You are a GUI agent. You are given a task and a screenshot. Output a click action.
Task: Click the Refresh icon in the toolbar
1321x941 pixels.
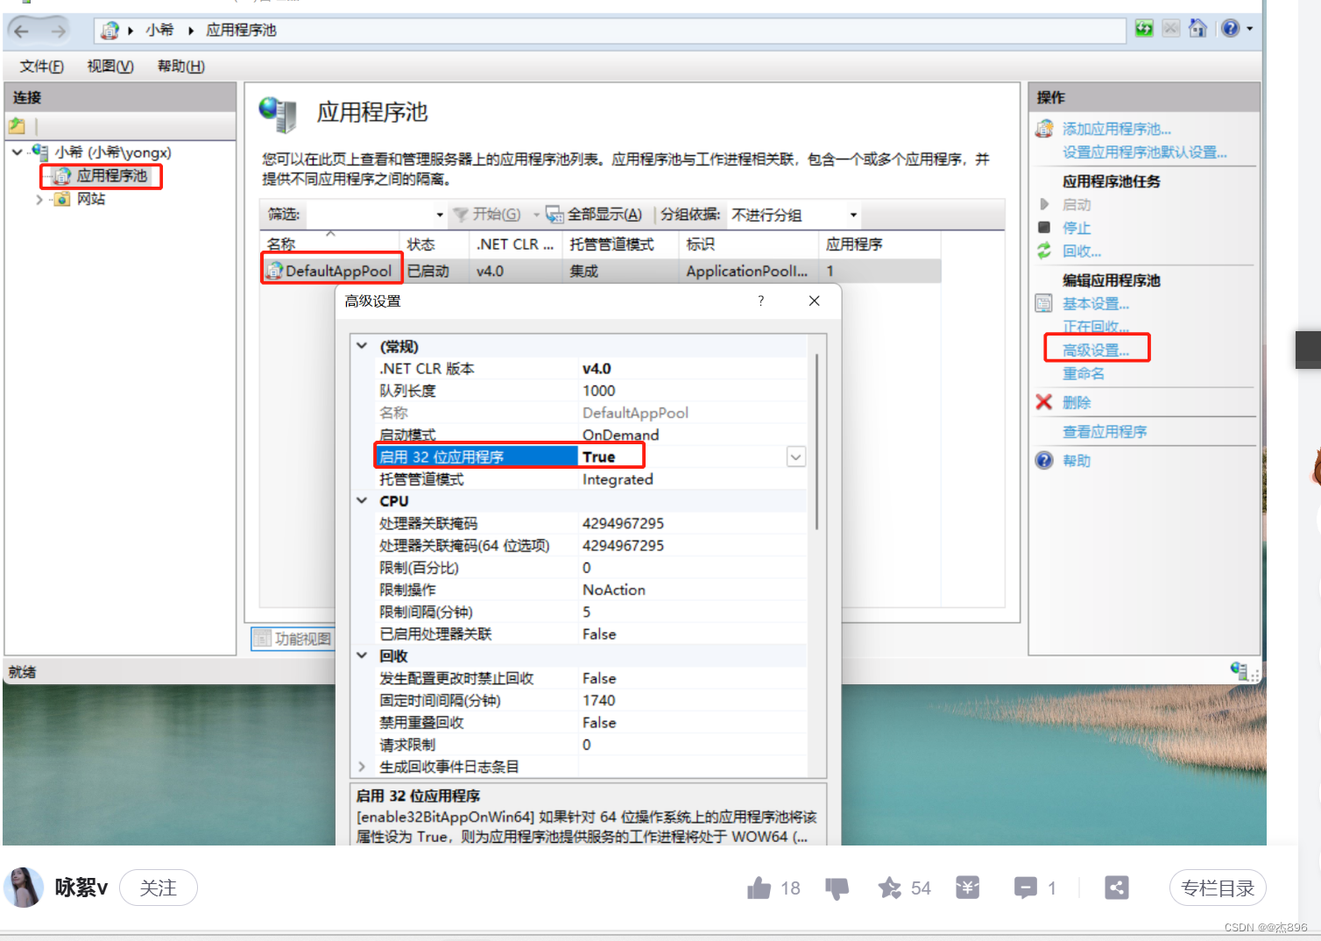point(1144,28)
